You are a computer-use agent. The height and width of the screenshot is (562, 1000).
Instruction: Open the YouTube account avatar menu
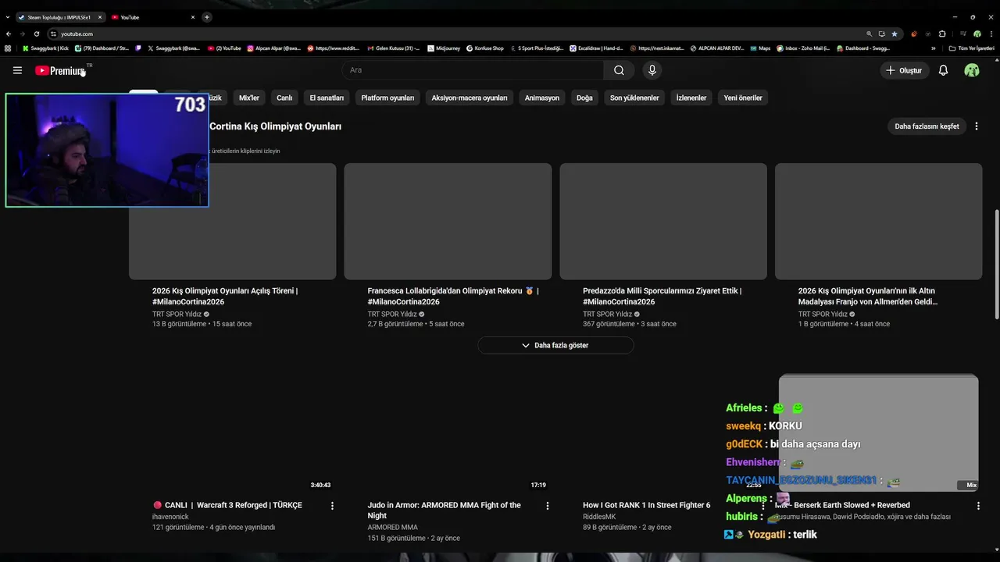tap(972, 70)
